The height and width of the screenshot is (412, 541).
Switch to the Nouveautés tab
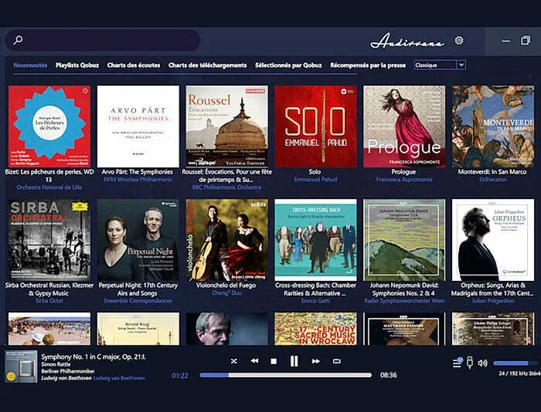[30, 65]
